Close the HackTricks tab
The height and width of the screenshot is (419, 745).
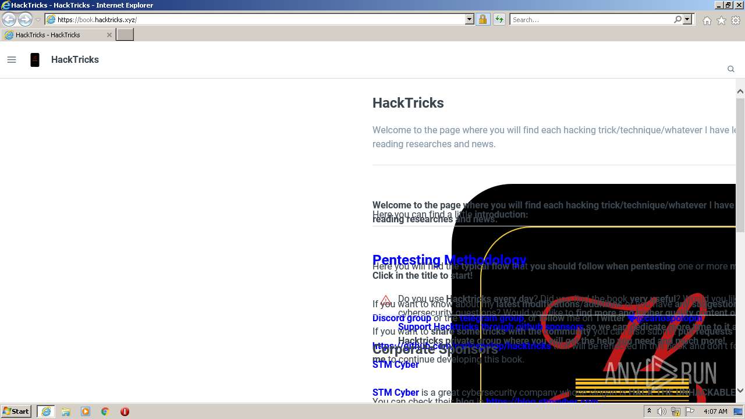109,35
